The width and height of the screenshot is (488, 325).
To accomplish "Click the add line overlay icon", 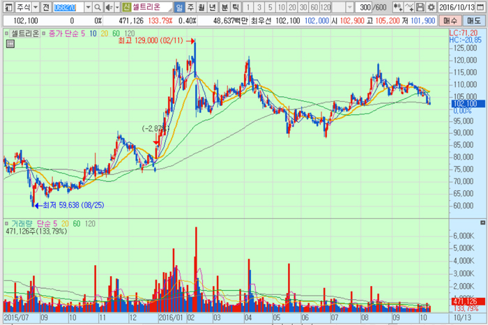I will tap(409, 7).
